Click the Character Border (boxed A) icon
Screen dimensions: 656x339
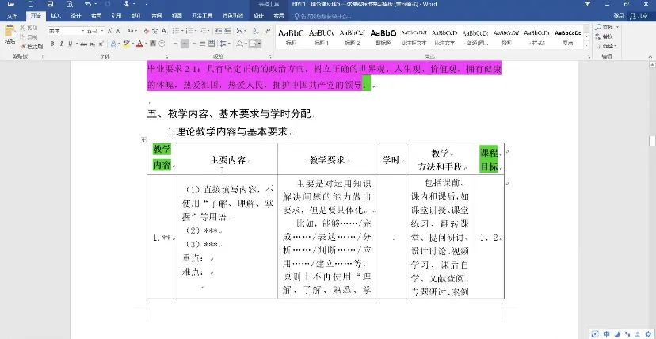coord(163,31)
